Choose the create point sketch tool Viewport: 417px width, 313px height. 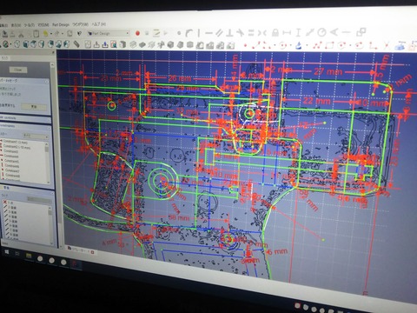coord(245,45)
